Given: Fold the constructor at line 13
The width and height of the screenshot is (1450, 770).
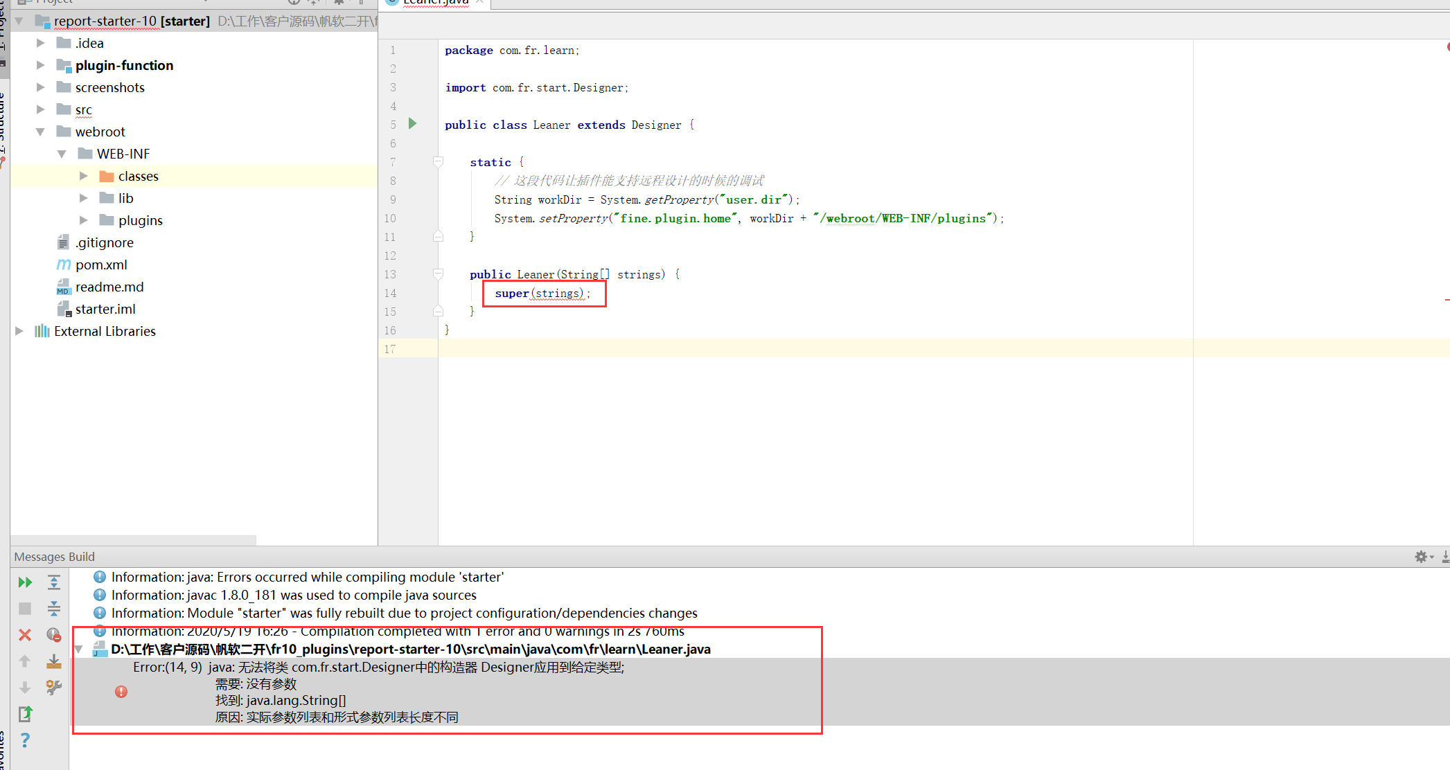Looking at the screenshot, I should click(438, 274).
